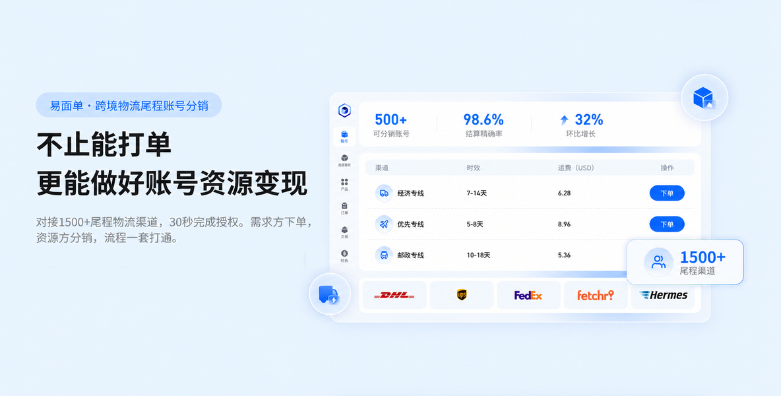
Task: Click the headline 更能做好账号资源变现
Action: click(172, 183)
